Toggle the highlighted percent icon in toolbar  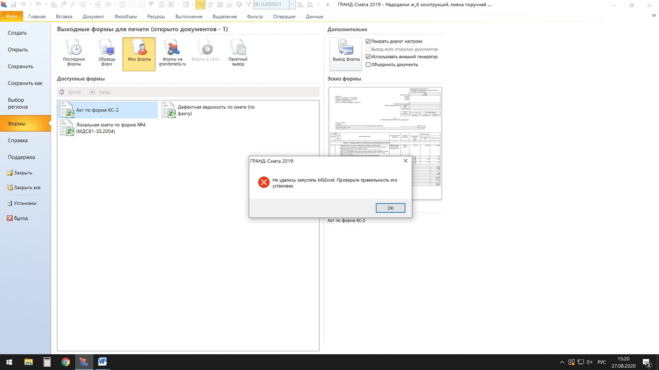[200, 4]
